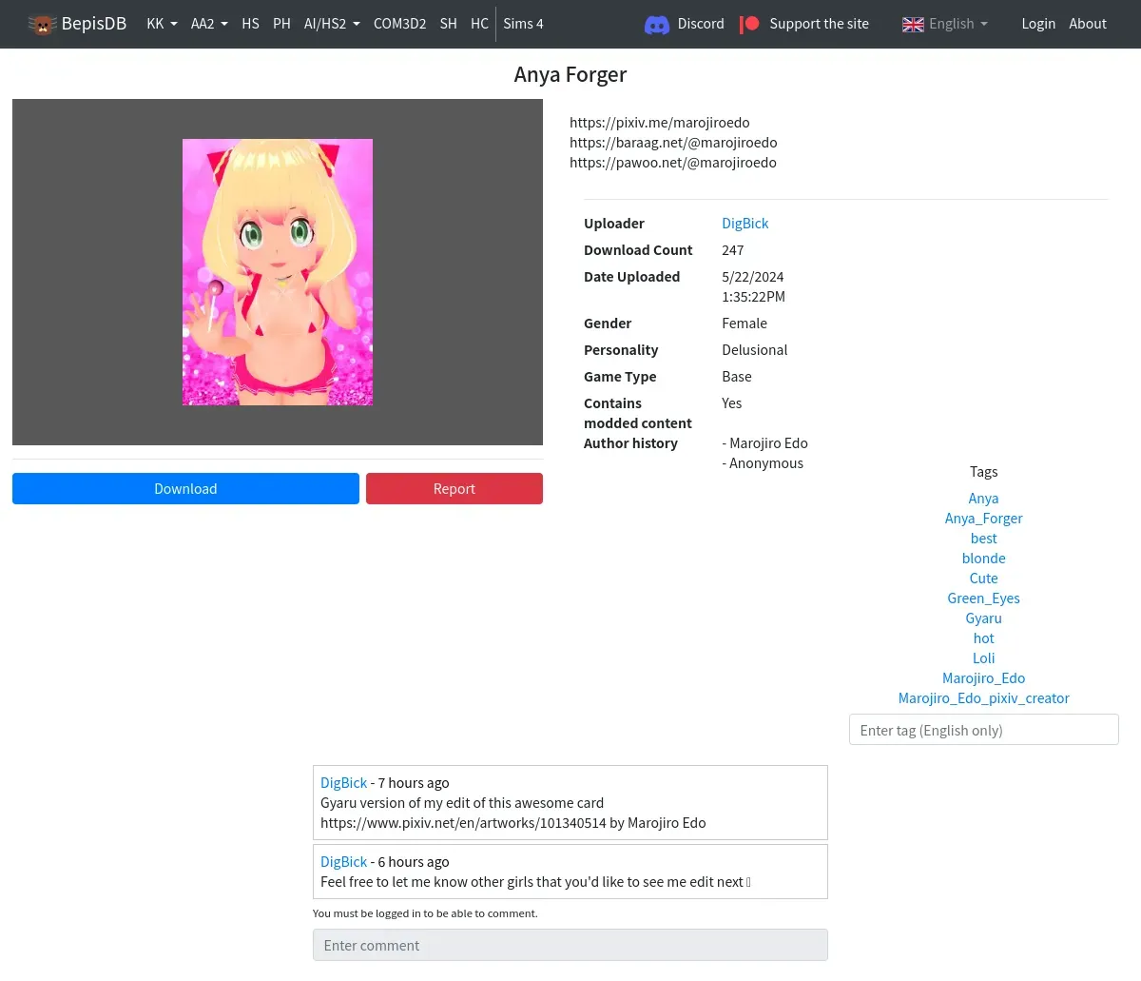
Task: Open DigBick's name on 7 hours ago comment
Action: 343,783
